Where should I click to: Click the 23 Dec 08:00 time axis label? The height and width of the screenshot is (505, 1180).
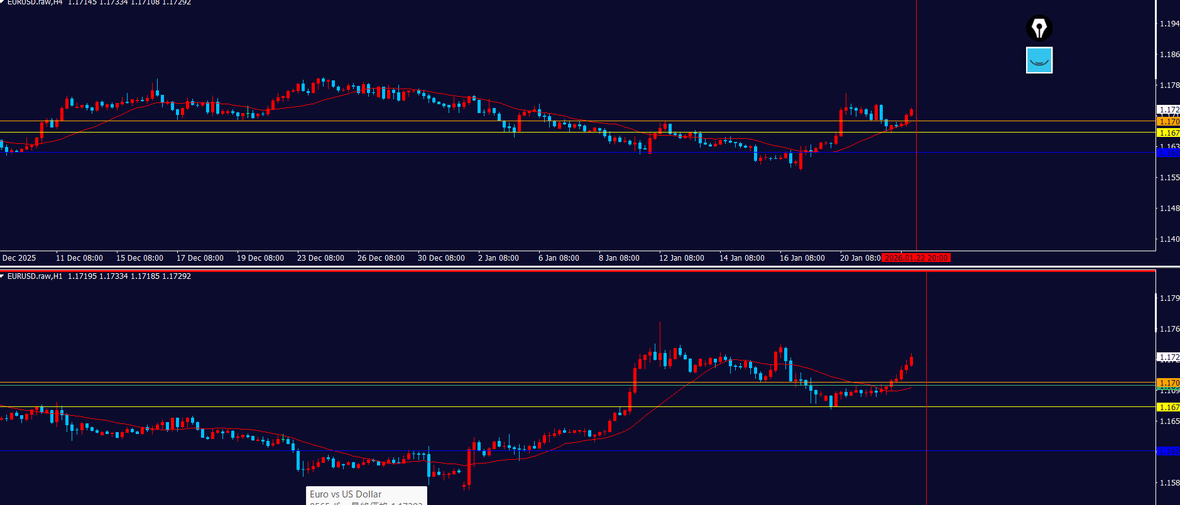320,258
